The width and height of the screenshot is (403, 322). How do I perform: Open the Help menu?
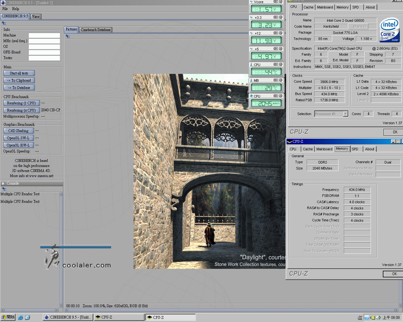point(15,9)
